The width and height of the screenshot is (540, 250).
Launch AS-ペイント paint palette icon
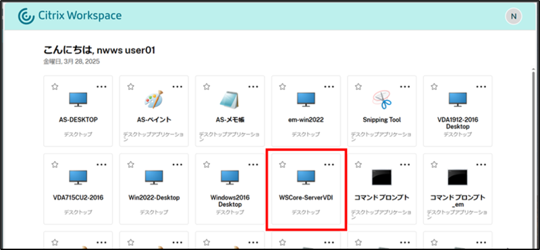154,99
